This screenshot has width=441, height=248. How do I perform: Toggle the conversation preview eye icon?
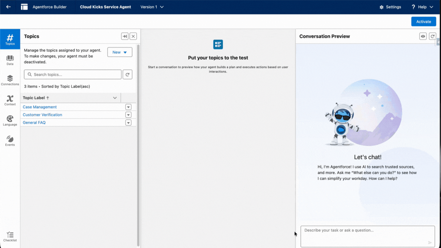(x=423, y=36)
